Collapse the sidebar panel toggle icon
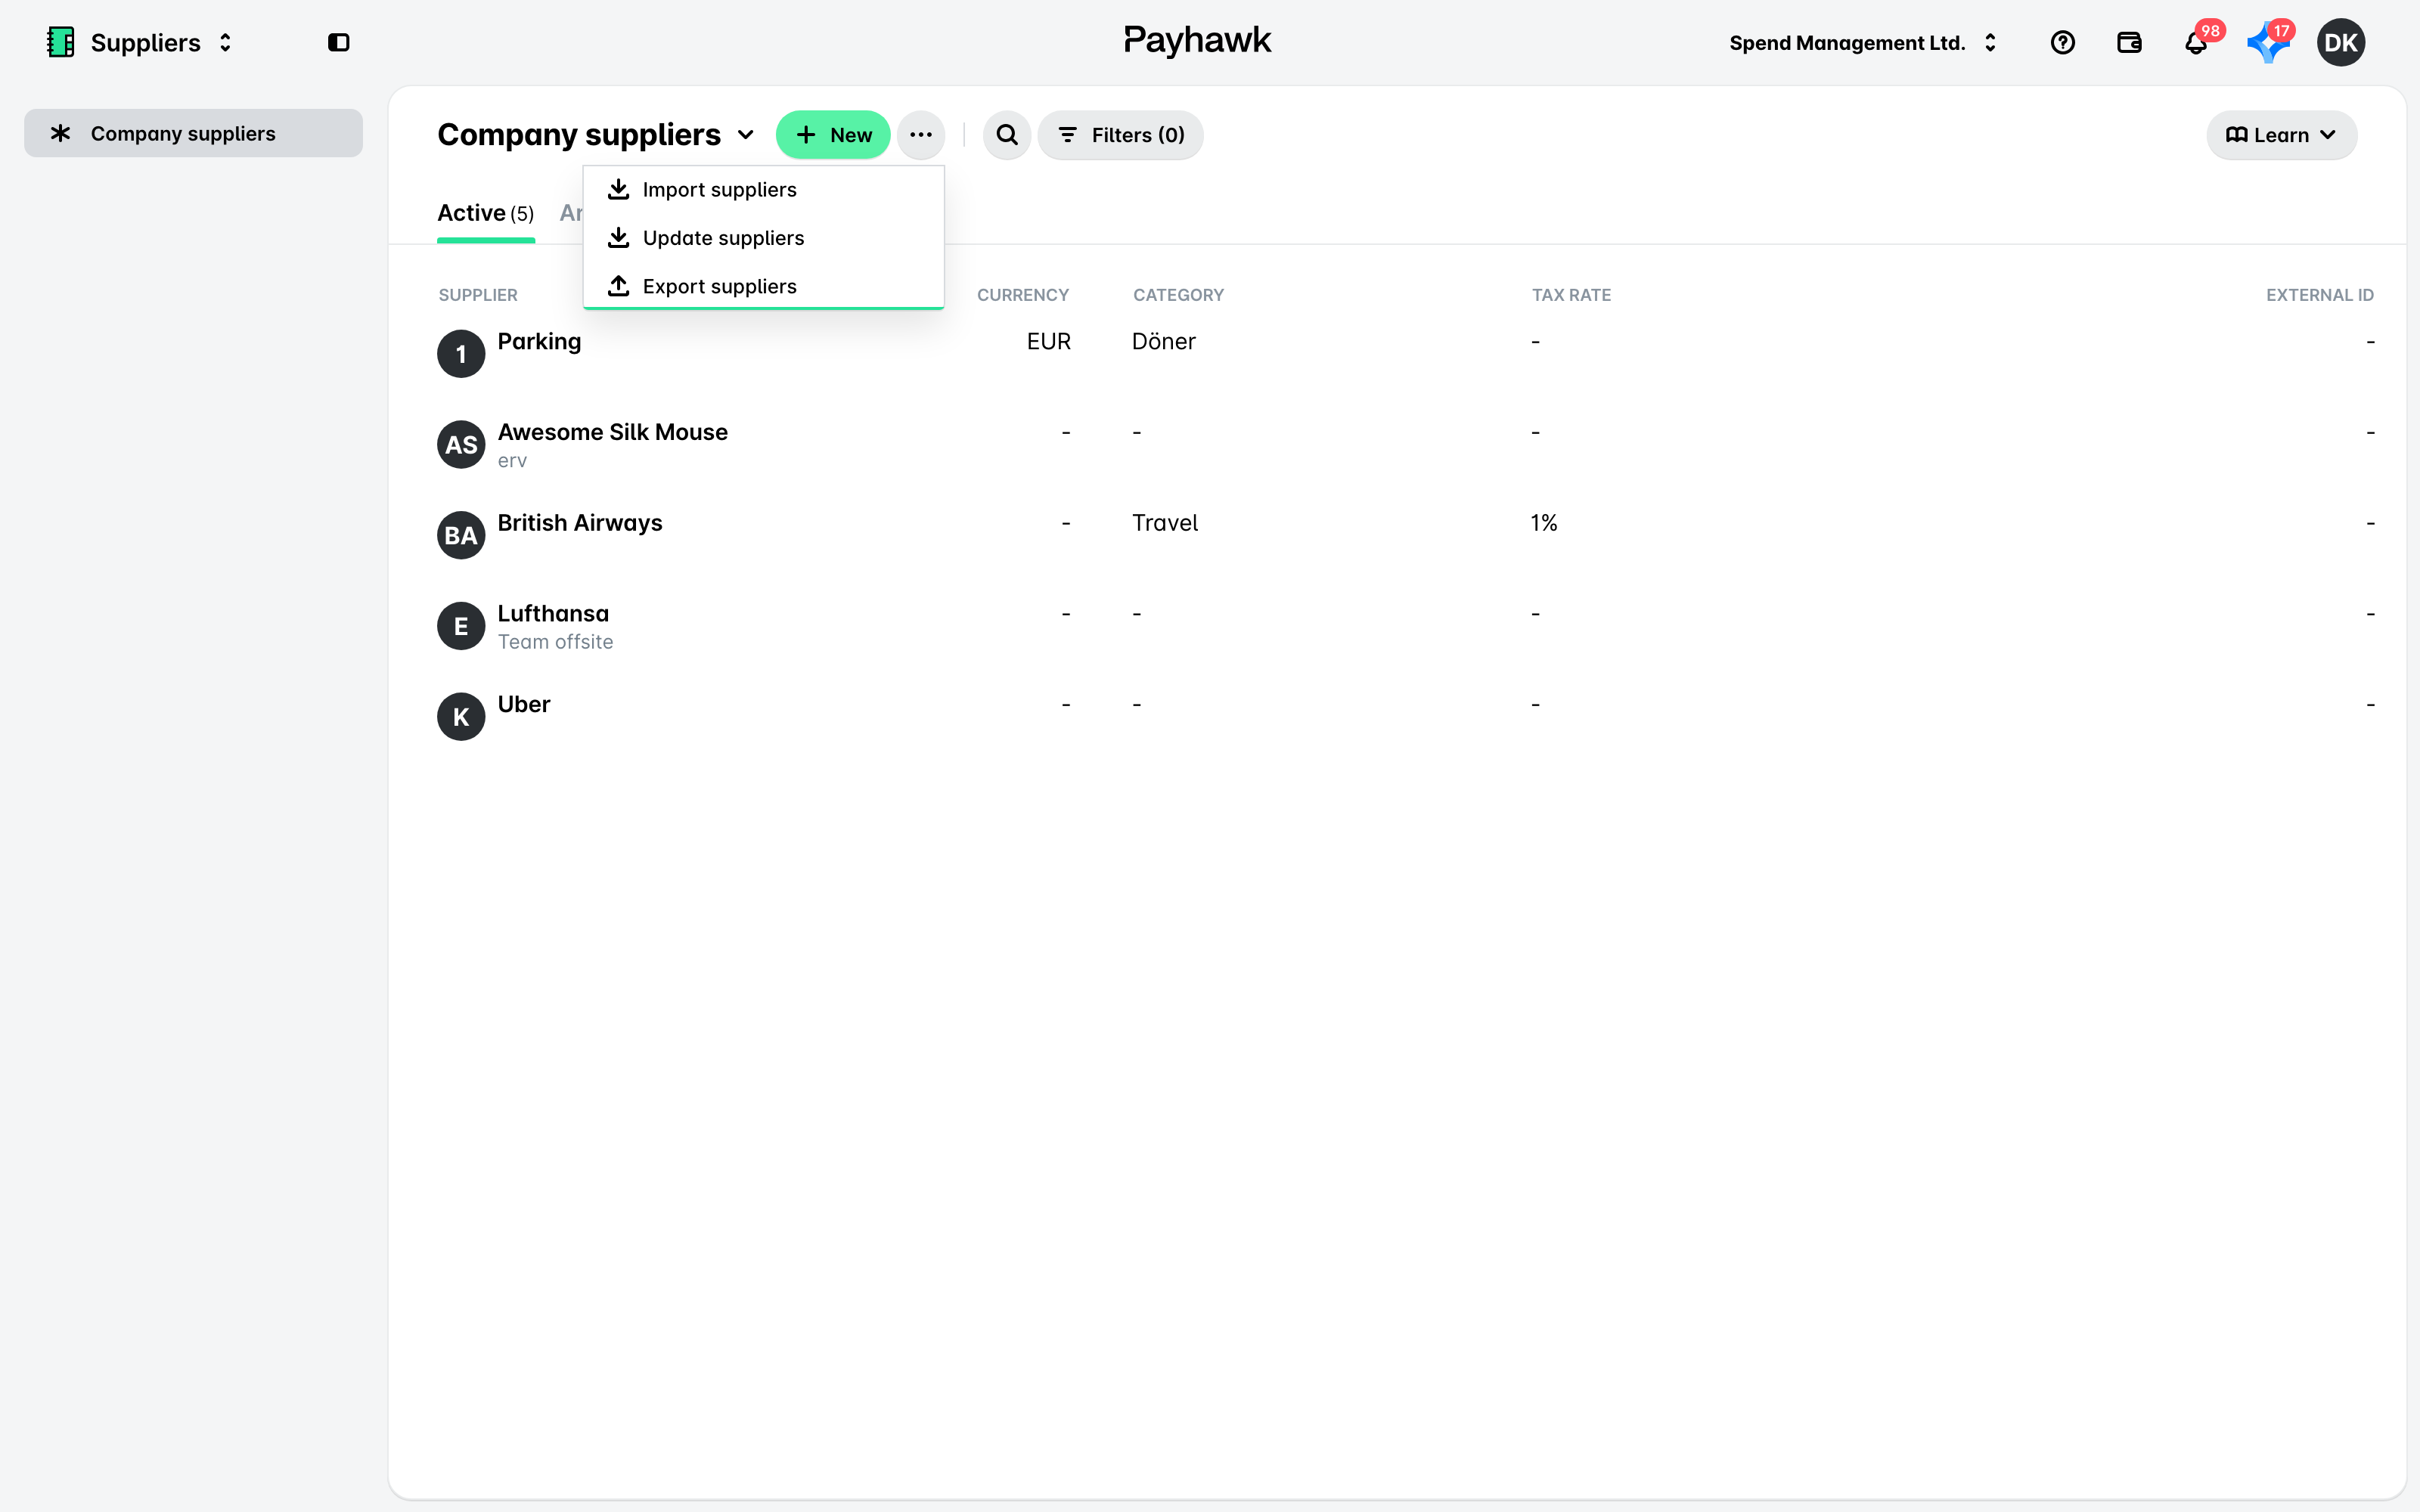 (339, 42)
